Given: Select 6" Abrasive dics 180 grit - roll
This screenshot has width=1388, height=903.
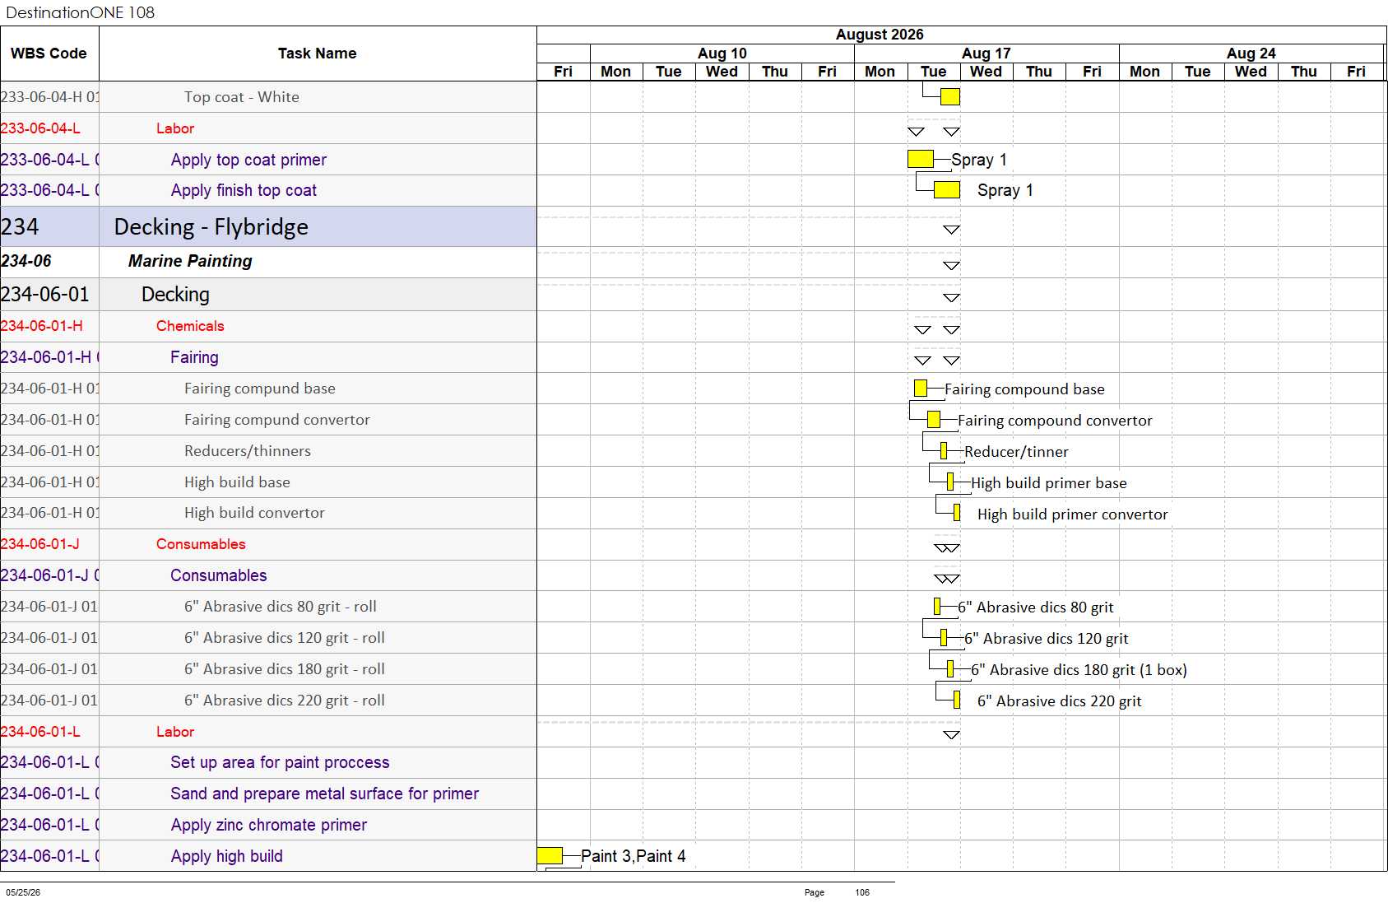Looking at the screenshot, I should (x=285, y=669).
